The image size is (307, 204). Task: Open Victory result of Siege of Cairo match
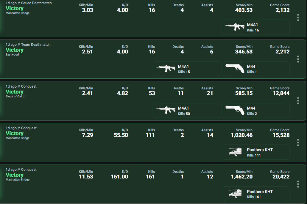pos(15,92)
